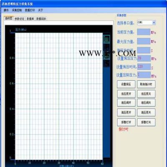
Task: Click the 取消倒计时 button
Action: pos(146,84)
